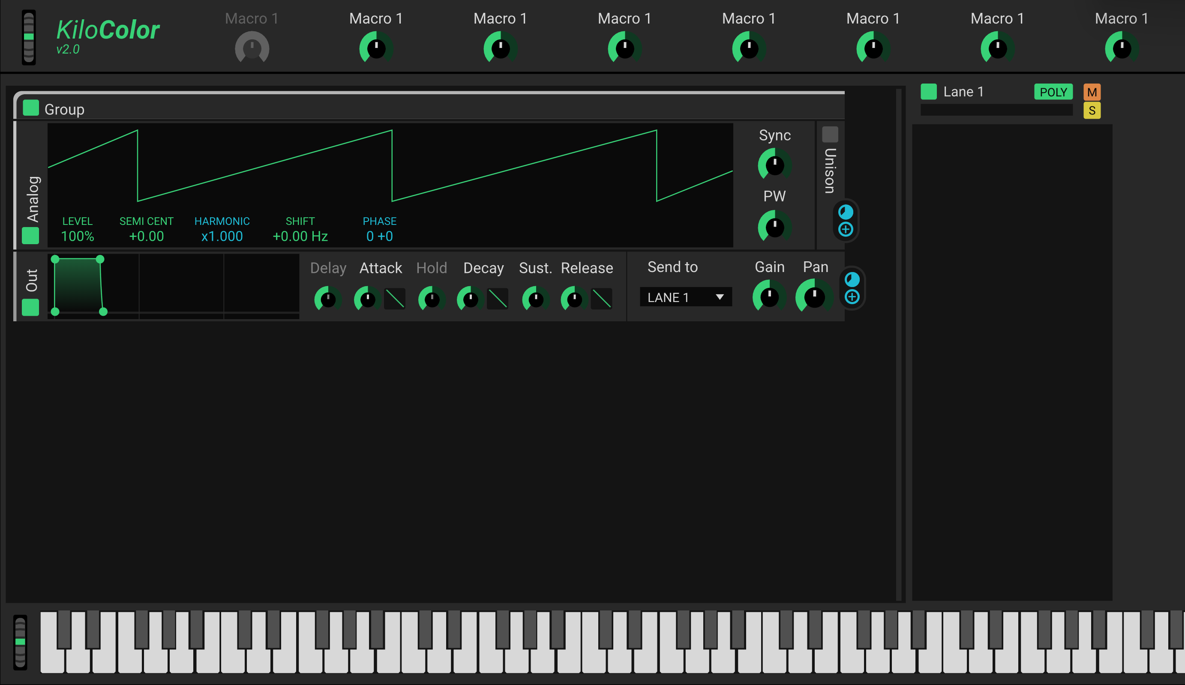Click the Release curve shape icon

601,299
